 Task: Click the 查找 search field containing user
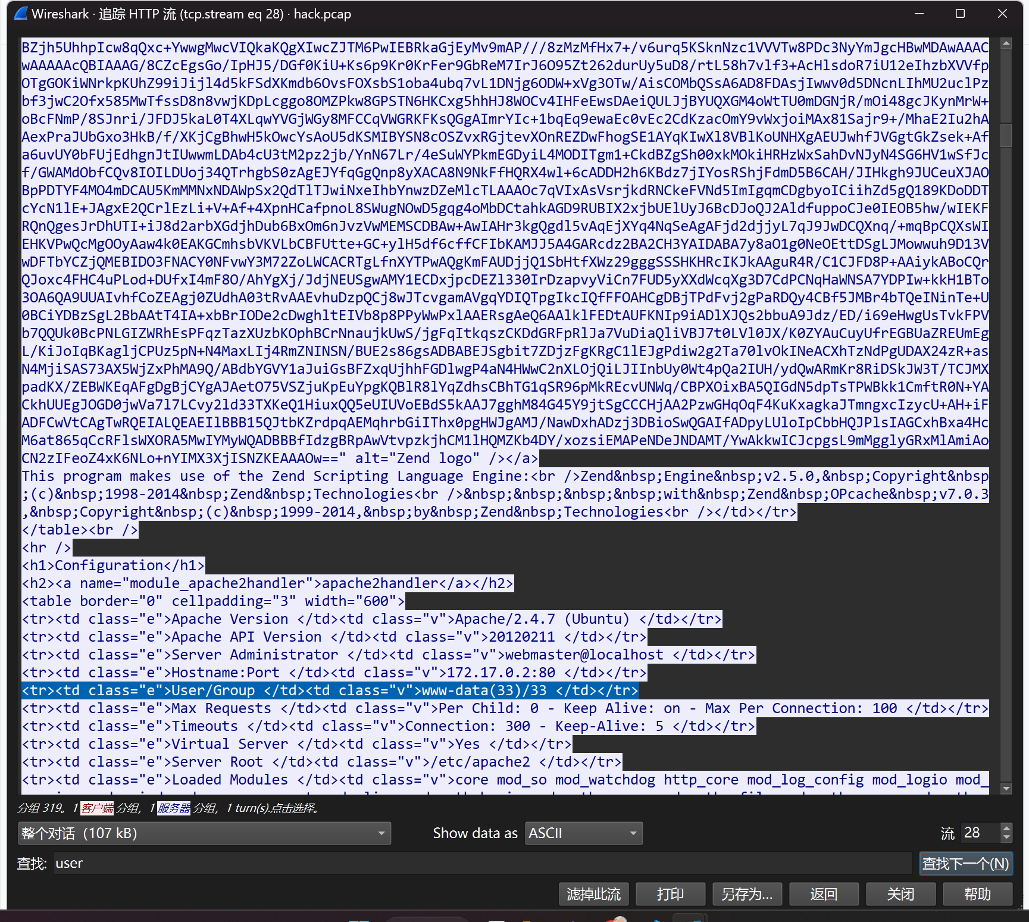coord(482,864)
